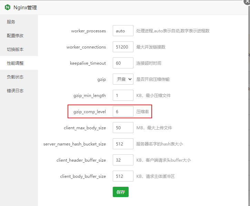Select the 性能调整 sidebar tab
Image resolution: width=250 pixels, height=206 pixels.
coord(15,63)
